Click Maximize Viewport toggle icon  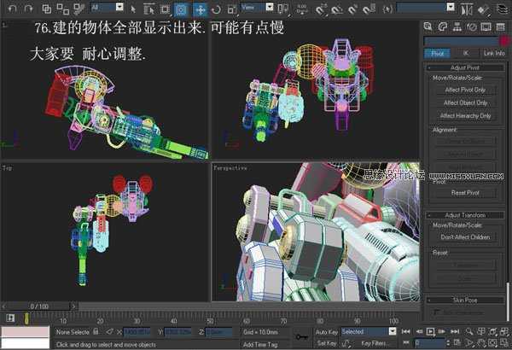tap(504, 343)
